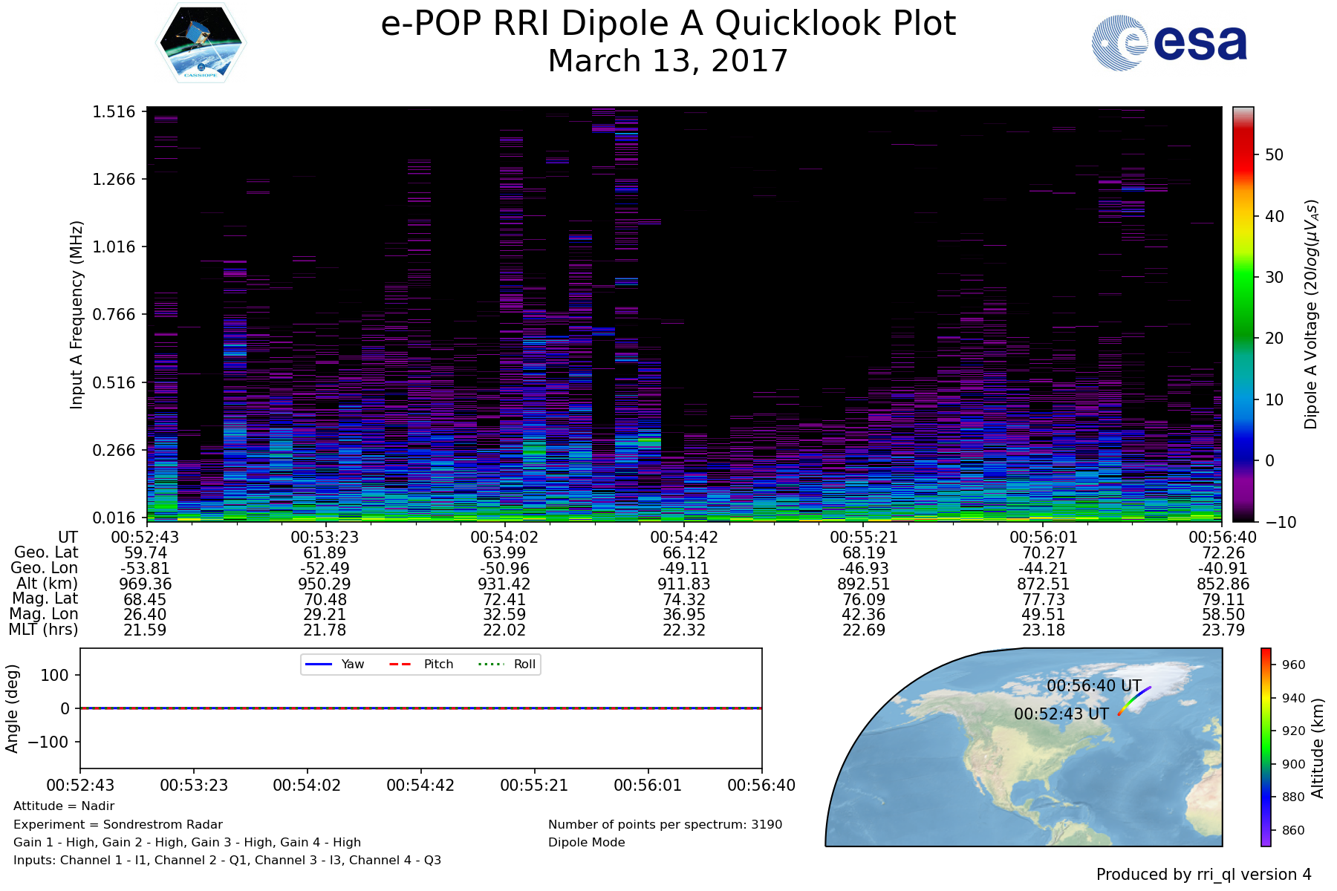Screen dimensions: 1337x891
Task: Click the plot title 'e-POP RRI Dipole A Quicklook Plot'
Action: point(667,24)
